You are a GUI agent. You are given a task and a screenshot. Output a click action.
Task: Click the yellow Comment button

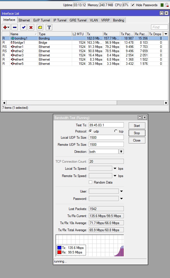point(40,27)
